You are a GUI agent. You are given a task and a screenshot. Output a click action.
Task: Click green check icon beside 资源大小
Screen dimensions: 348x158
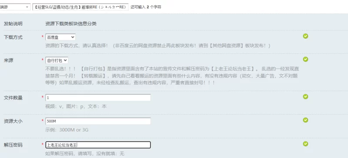tap(306, 120)
